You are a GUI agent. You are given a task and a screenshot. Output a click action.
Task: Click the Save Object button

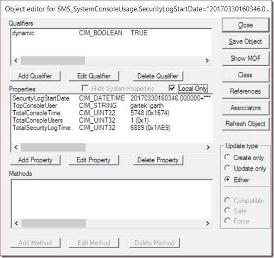(245, 42)
